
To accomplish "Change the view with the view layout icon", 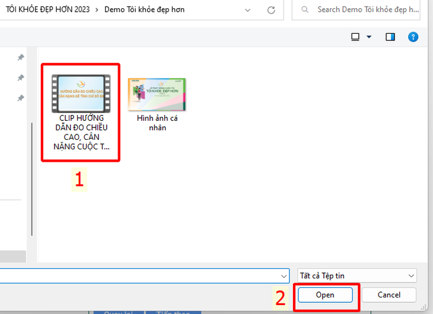I will 355,37.
